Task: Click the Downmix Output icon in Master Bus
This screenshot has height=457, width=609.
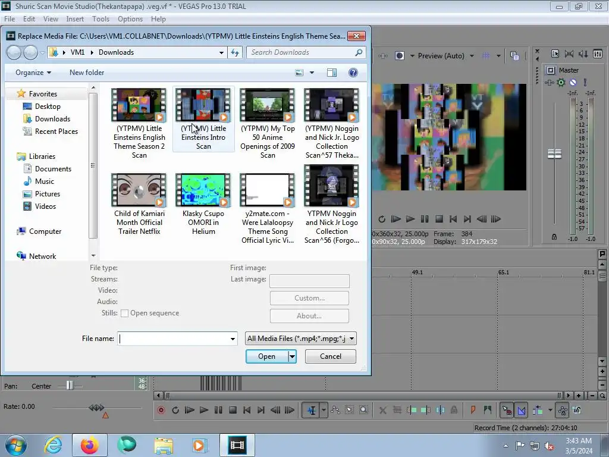Action: pos(569,54)
